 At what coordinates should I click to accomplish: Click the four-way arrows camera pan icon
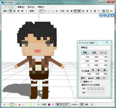[x=101, y=15]
